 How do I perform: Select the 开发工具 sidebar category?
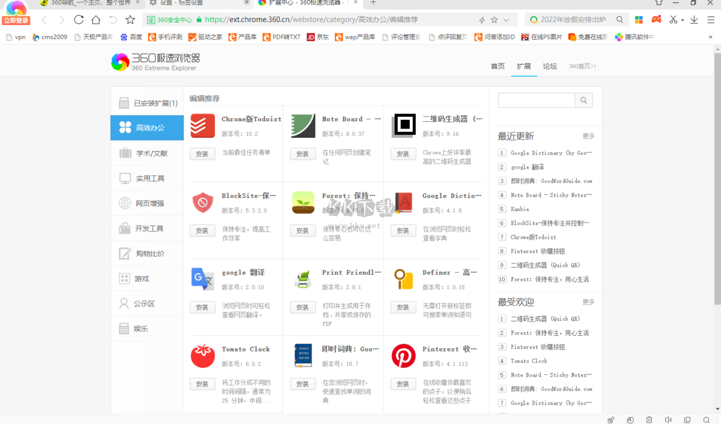point(147,228)
